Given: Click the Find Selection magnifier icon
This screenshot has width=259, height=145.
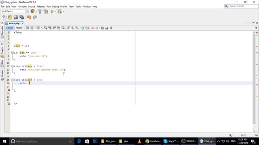Looking at the screenshot, I should pyautogui.click(x=45, y=28).
